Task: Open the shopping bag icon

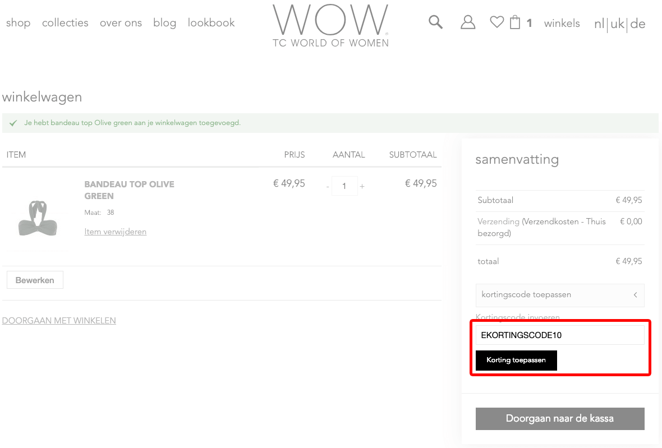Action: 514,22
